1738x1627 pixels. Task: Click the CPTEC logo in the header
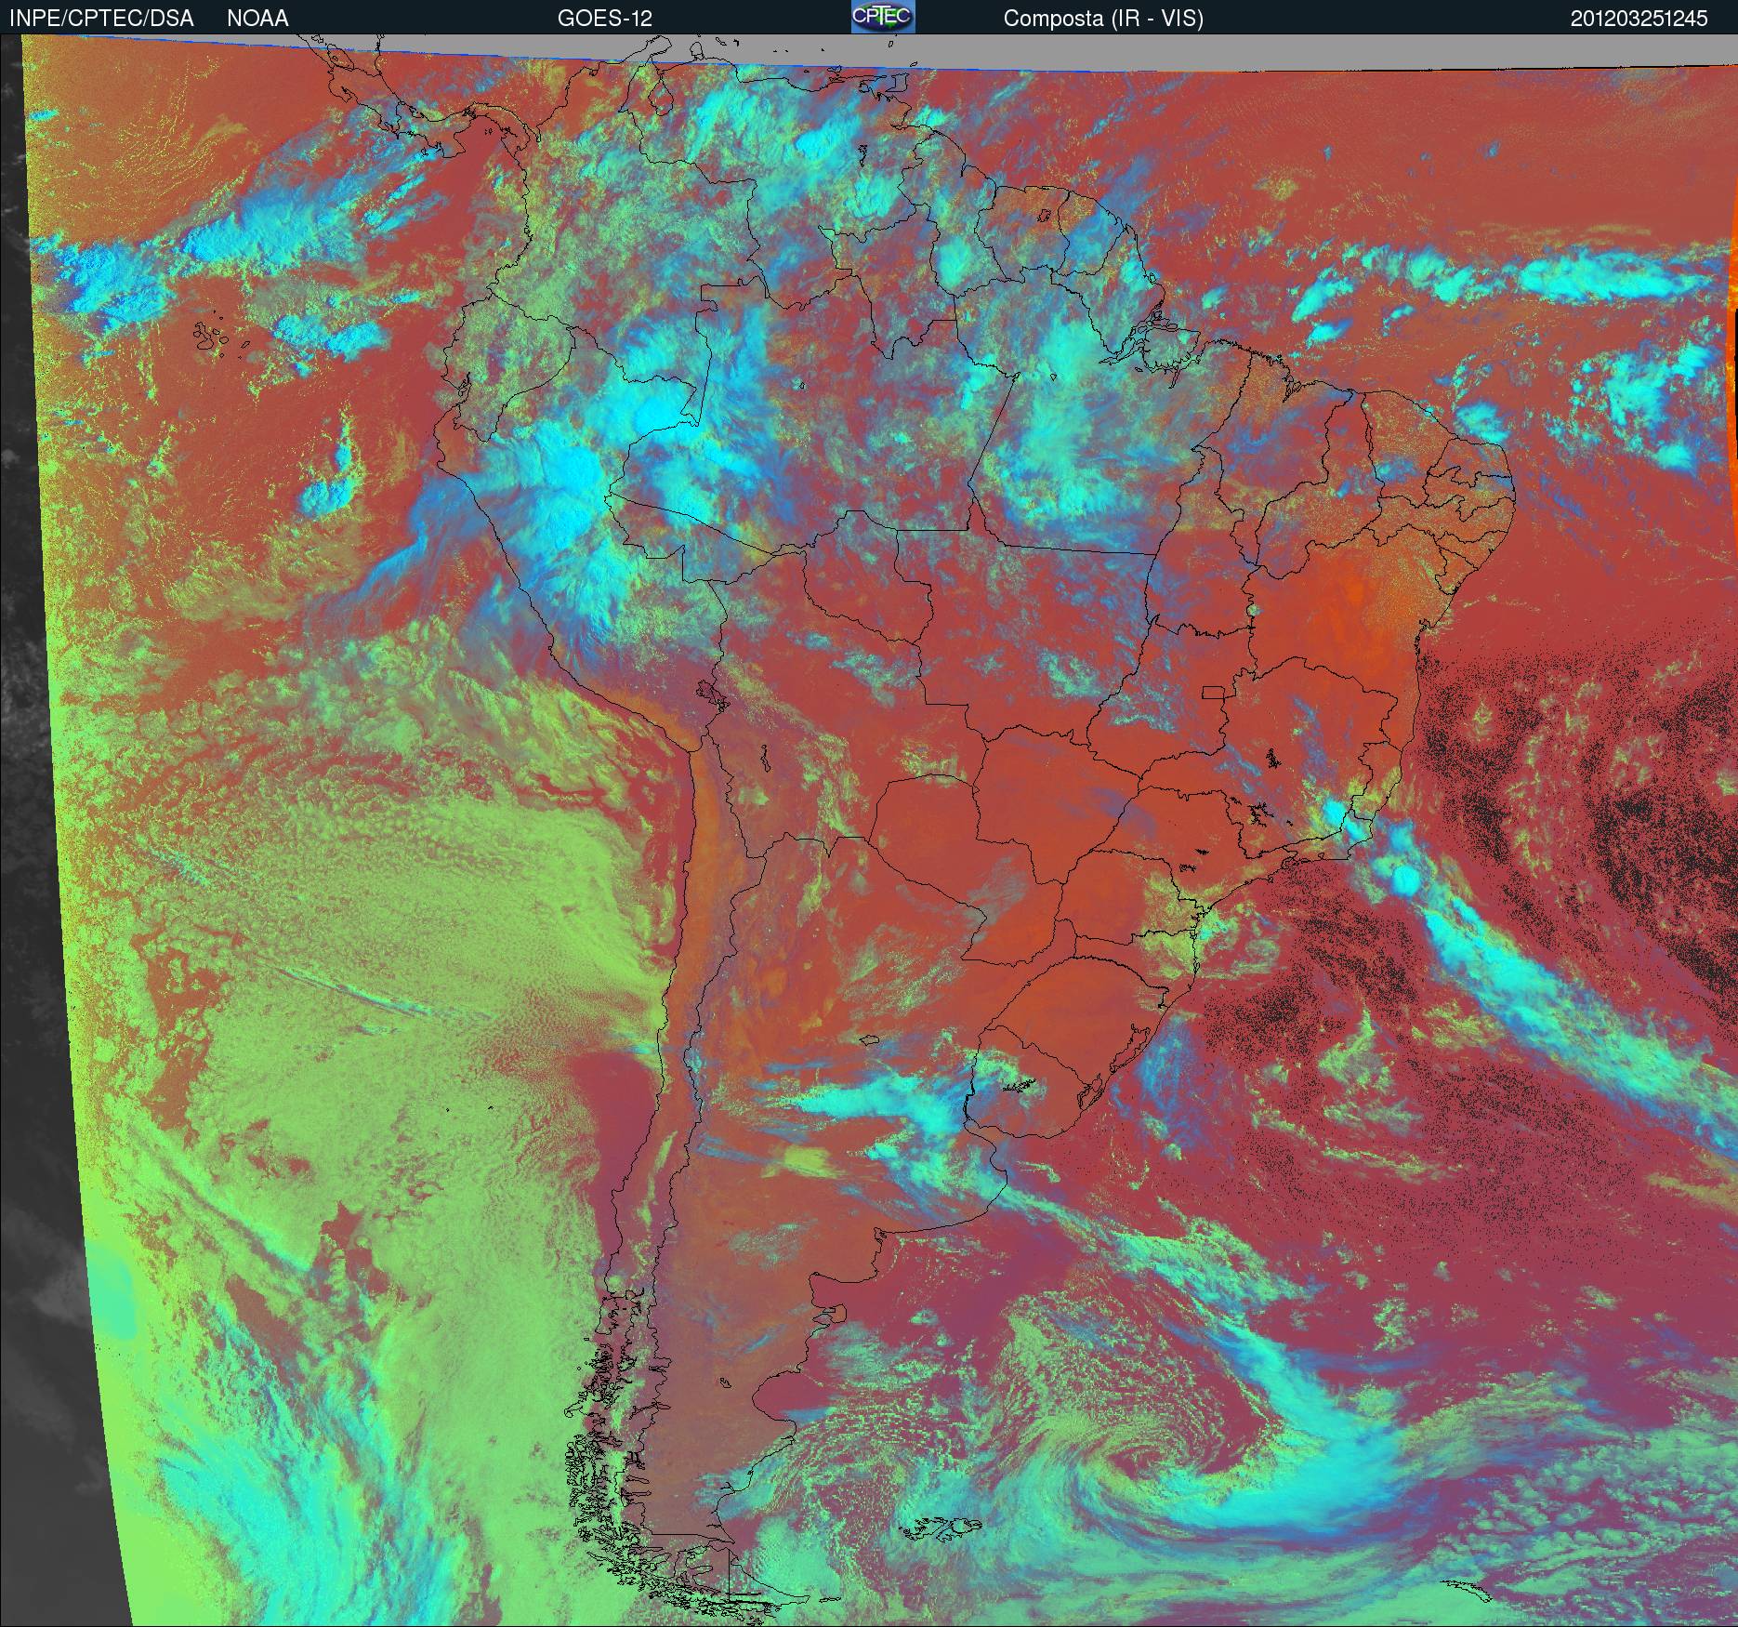point(883,17)
